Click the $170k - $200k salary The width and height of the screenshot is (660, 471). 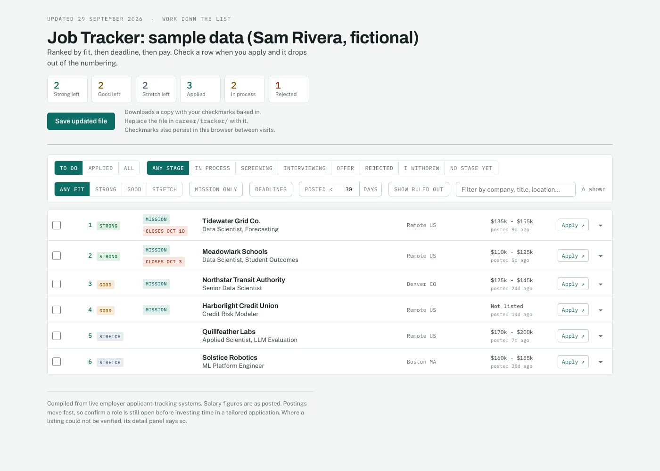tap(511, 332)
